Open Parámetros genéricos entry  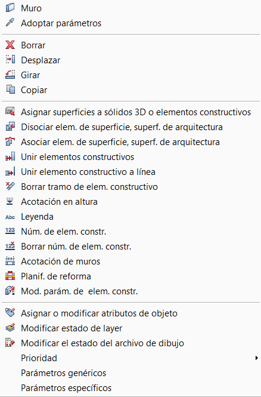(130, 373)
